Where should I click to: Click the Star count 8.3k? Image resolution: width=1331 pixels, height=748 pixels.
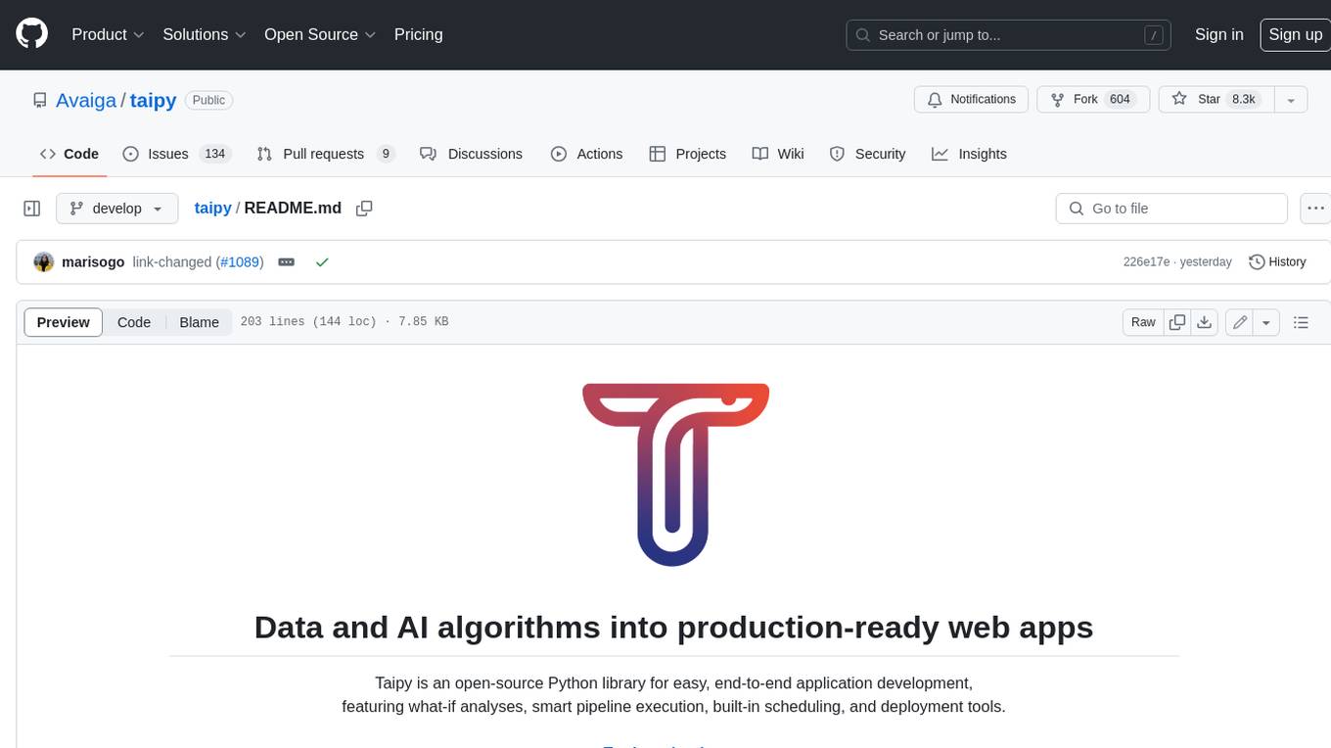(1244, 99)
